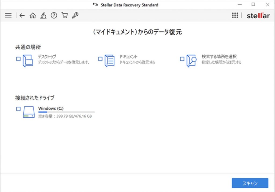Click the title bar app arrow icon
Image resolution: width=275 pixels, height=192 pixels.
click(95, 5)
